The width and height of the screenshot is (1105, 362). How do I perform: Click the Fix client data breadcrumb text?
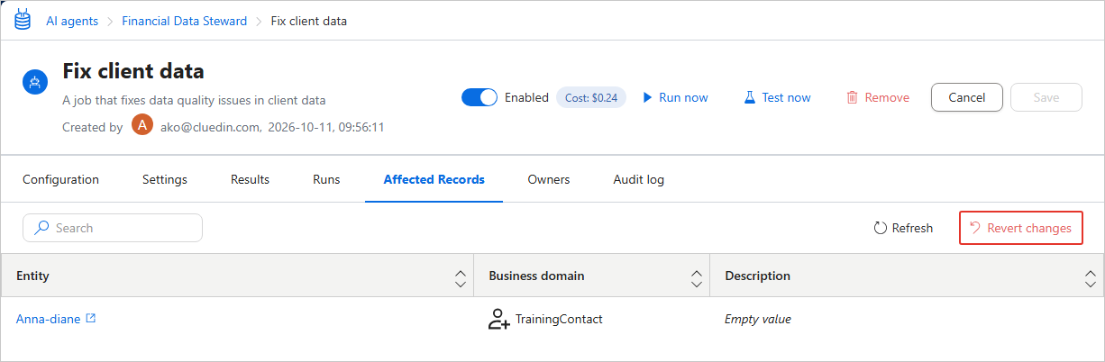point(309,21)
